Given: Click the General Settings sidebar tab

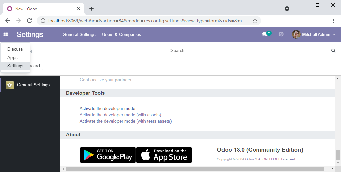Looking at the screenshot, I should (x=30, y=85).
